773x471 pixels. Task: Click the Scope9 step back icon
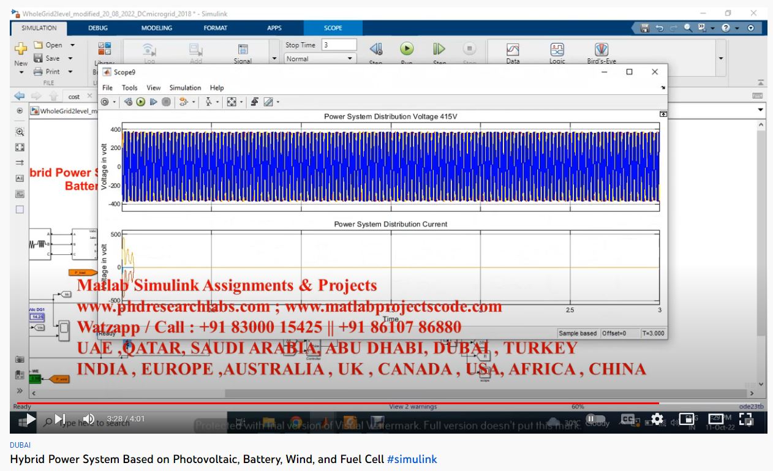129,102
